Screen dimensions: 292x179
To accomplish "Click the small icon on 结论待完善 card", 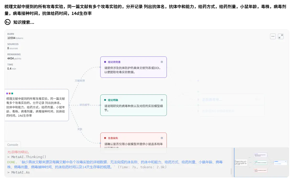I will click(162, 62).
